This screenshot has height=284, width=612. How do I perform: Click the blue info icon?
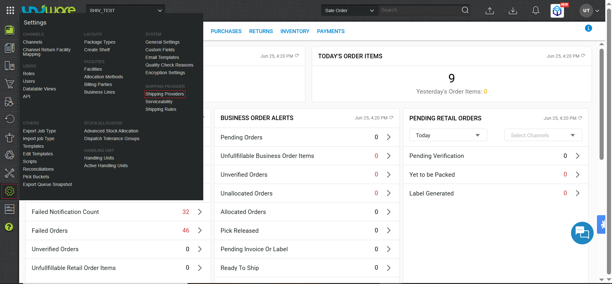(588, 28)
